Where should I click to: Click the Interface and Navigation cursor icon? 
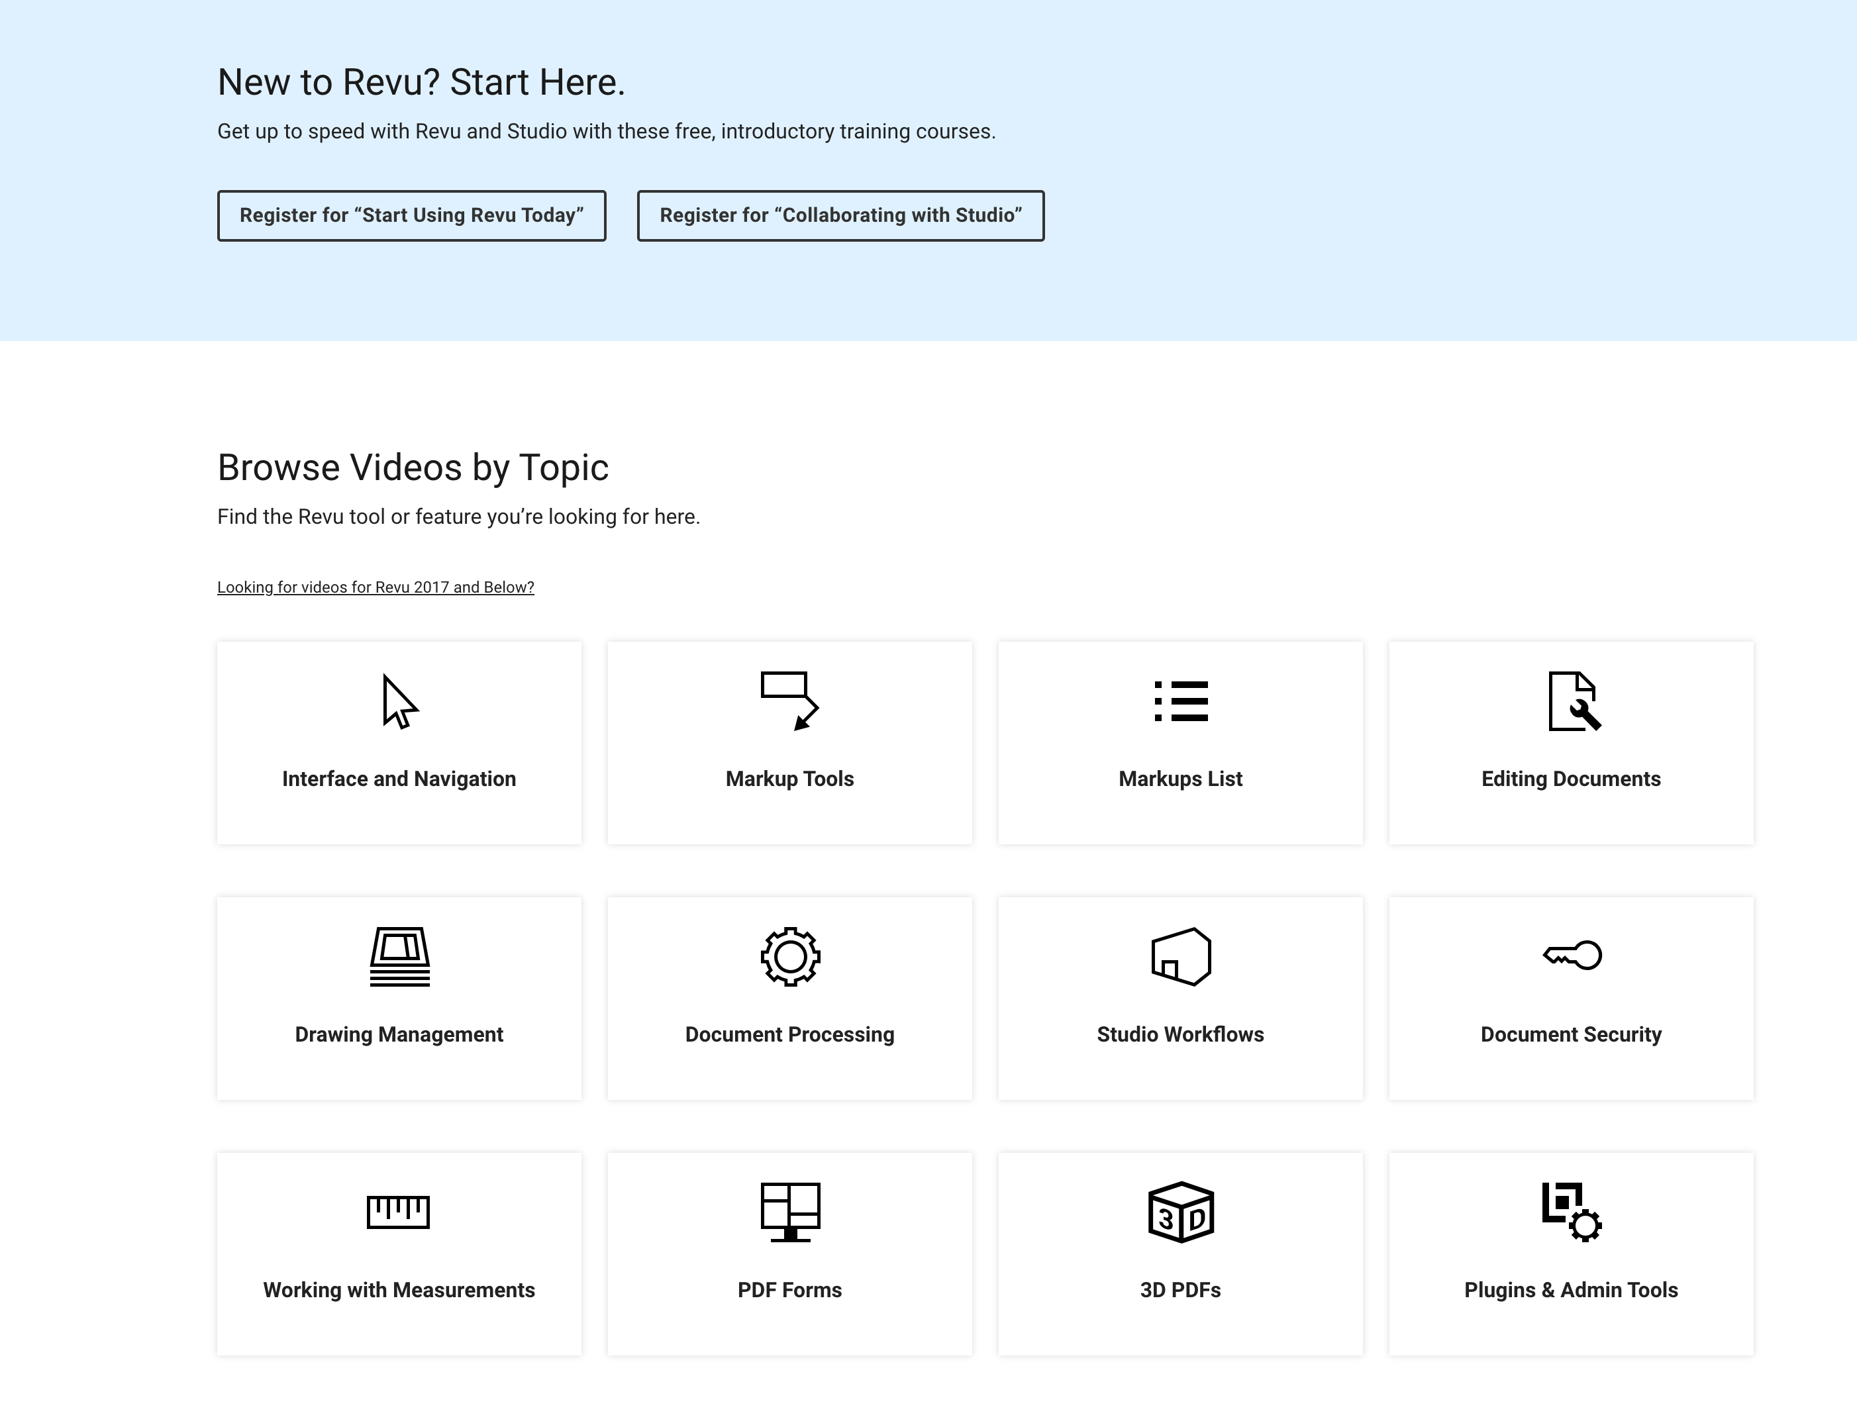click(399, 702)
